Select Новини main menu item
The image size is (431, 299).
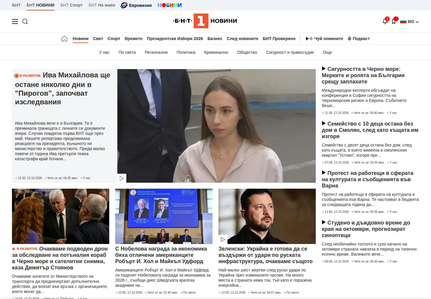pos(81,39)
